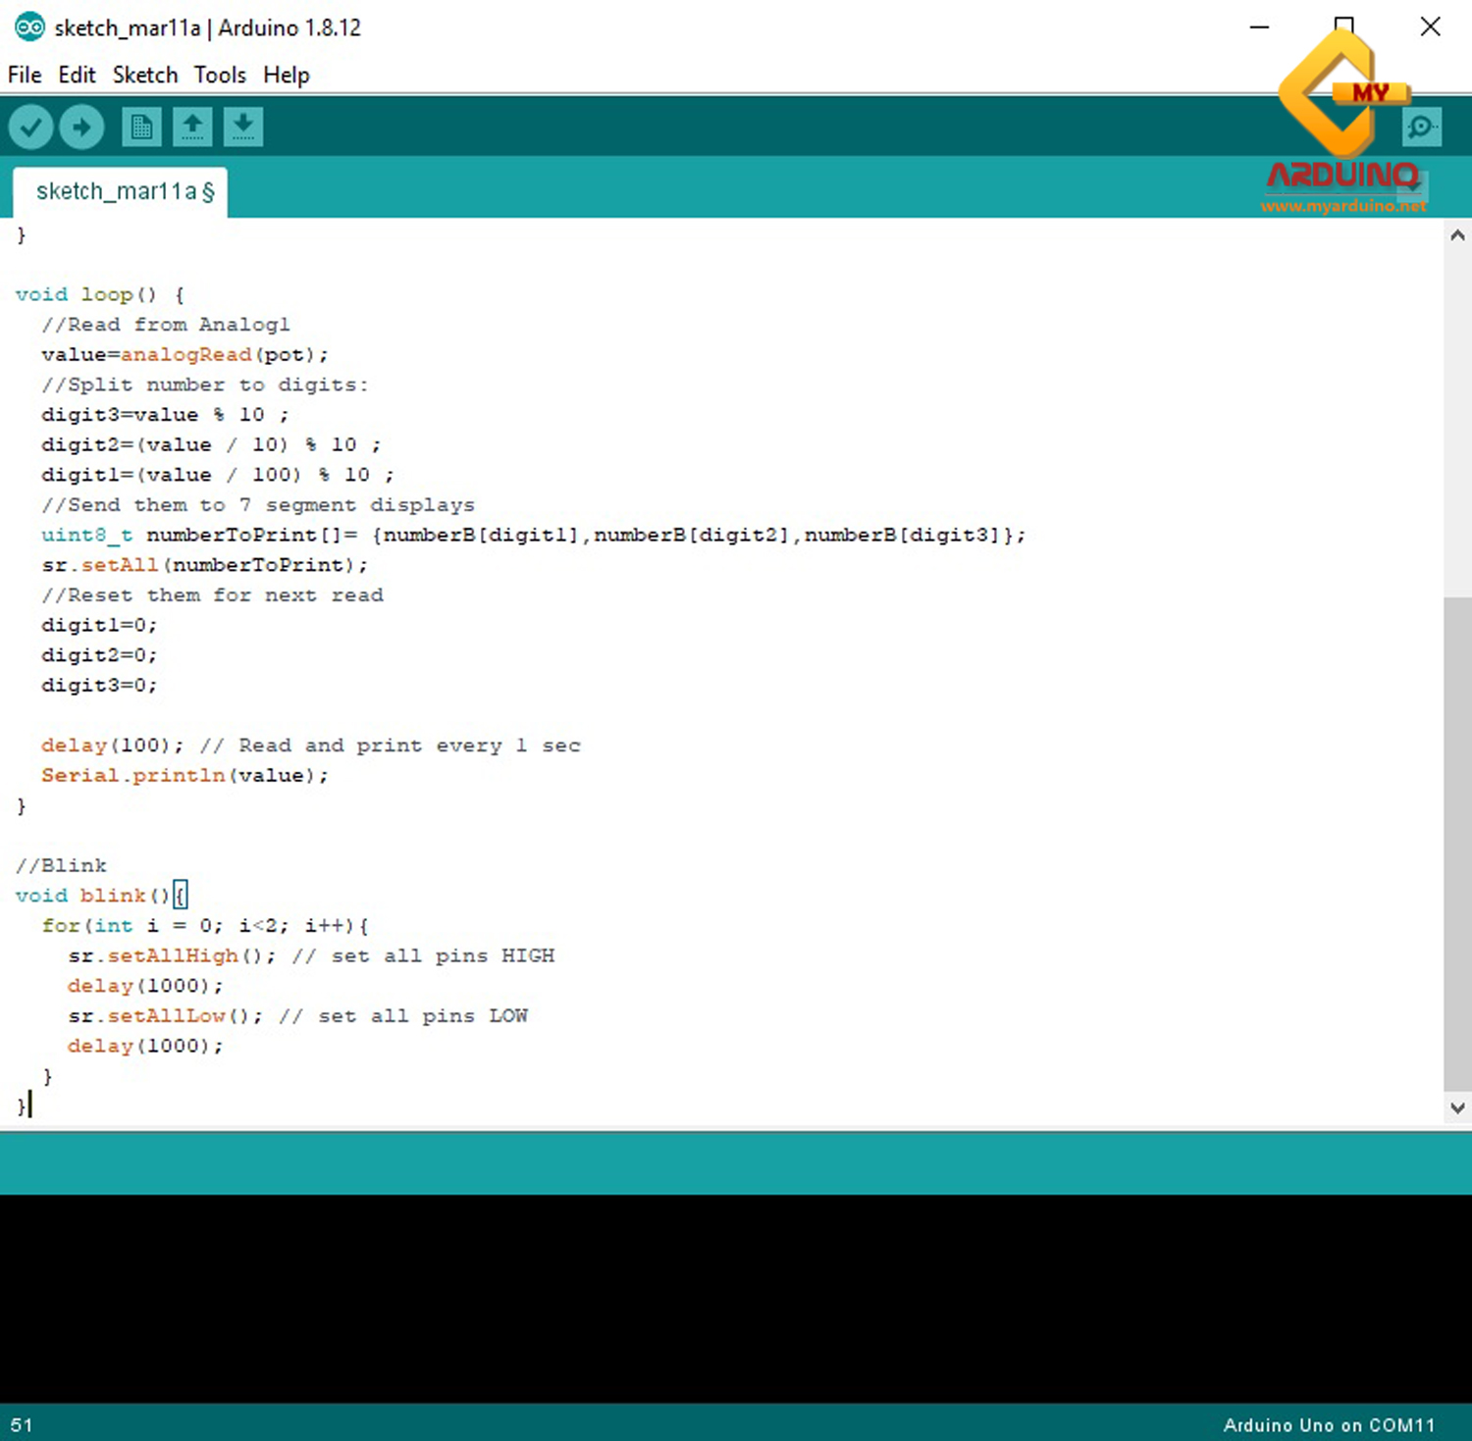The width and height of the screenshot is (1472, 1441).
Task: Open the Sketch menu
Action: 144,75
